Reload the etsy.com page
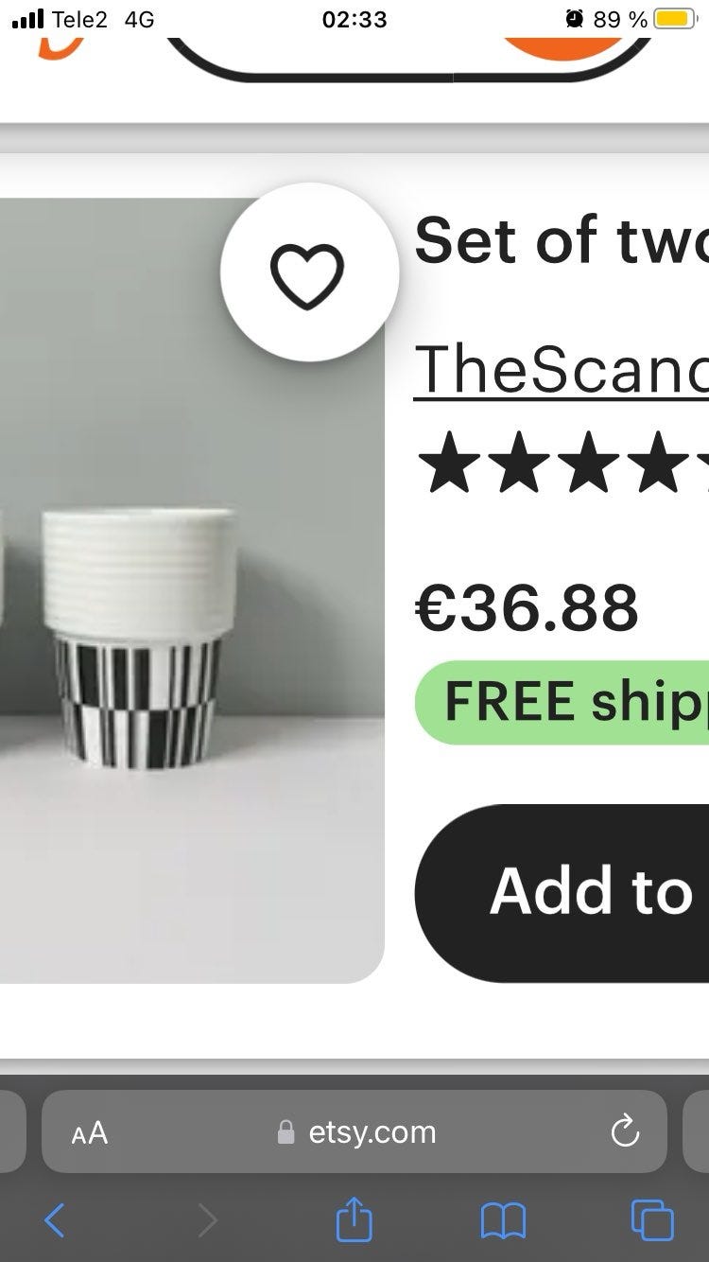The image size is (709, 1262). pos(625,1131)
